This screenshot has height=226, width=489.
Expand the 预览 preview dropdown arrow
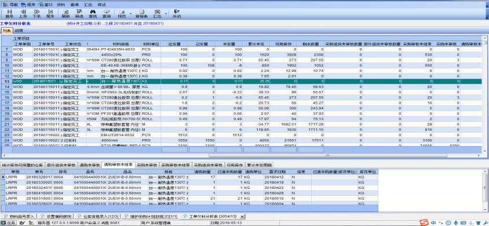click(130, 14)
